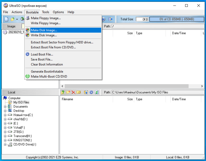
Task: Click the Add to image icon in local toolbar
Action: (x=86, y=92)
